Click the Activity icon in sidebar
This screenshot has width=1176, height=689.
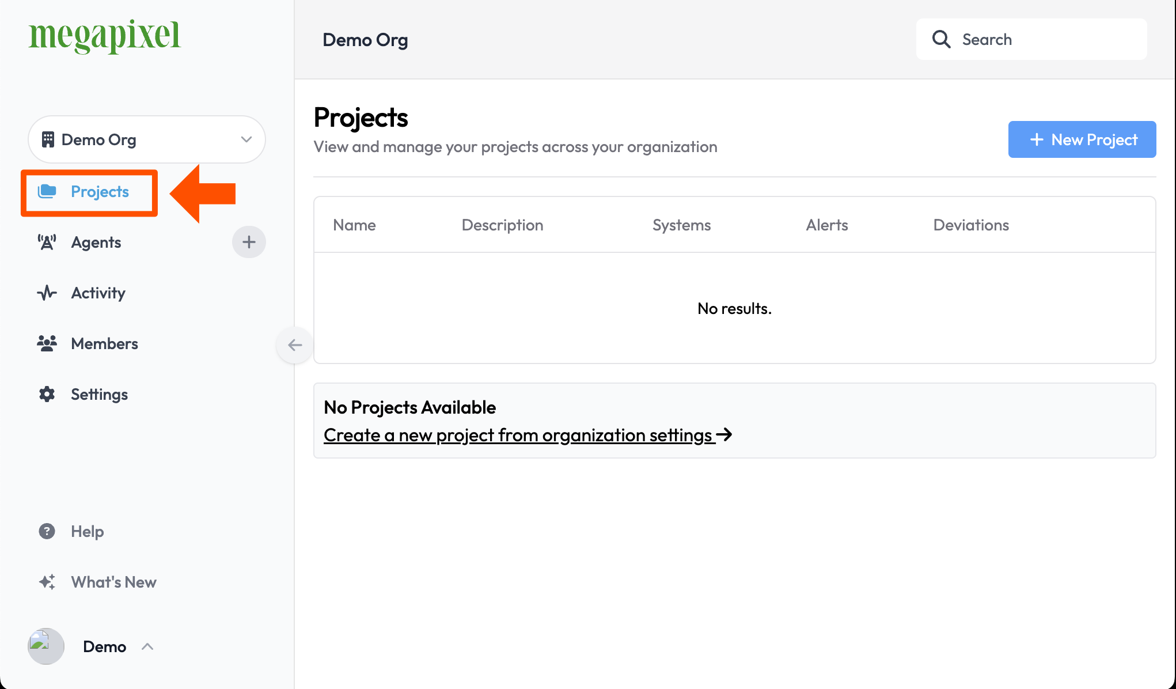pyautogui.click(x=48, y=292)
